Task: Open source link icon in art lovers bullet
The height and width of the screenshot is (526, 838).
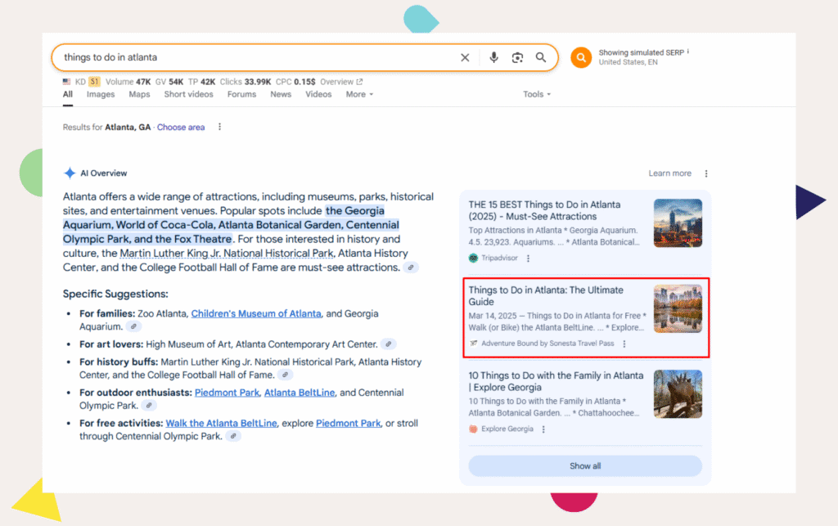Action: (389, 344)
